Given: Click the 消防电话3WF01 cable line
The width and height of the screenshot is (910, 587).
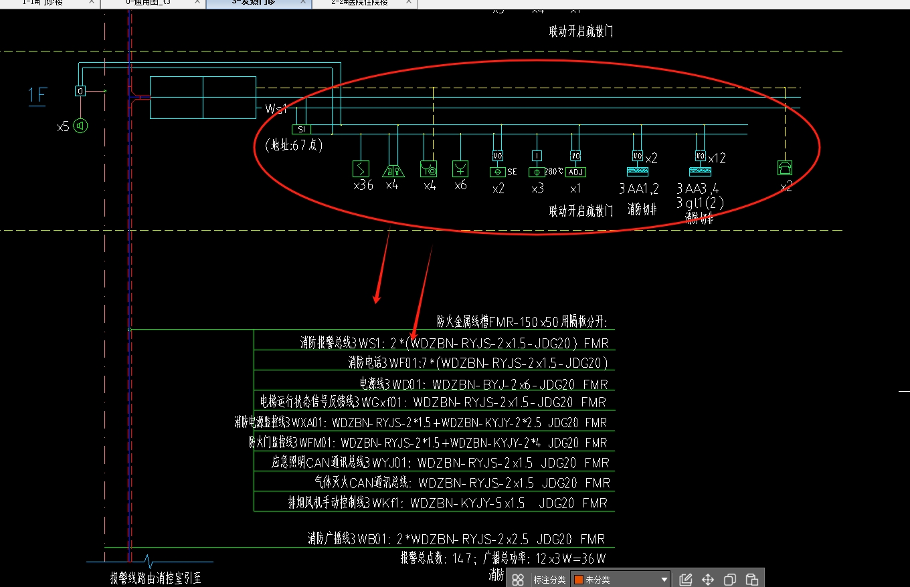Looking at the screenshot, I should (x=478, y=363).
